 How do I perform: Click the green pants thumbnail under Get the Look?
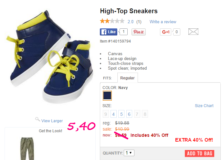pos(27,148)
